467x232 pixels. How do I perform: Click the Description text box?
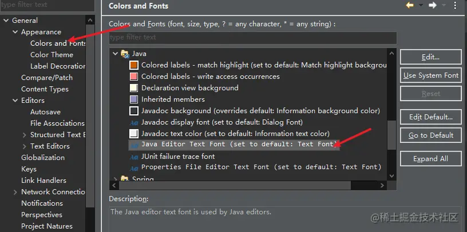point(286,219)
